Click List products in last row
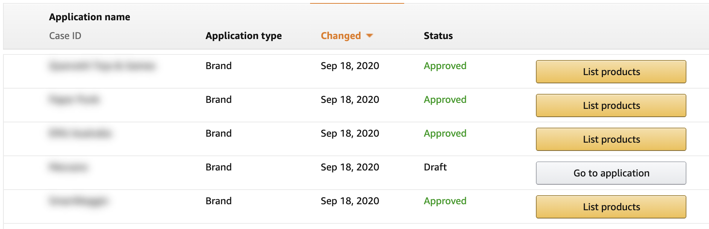This screenshot has height=229, width=709. click(x=611, y=207)
